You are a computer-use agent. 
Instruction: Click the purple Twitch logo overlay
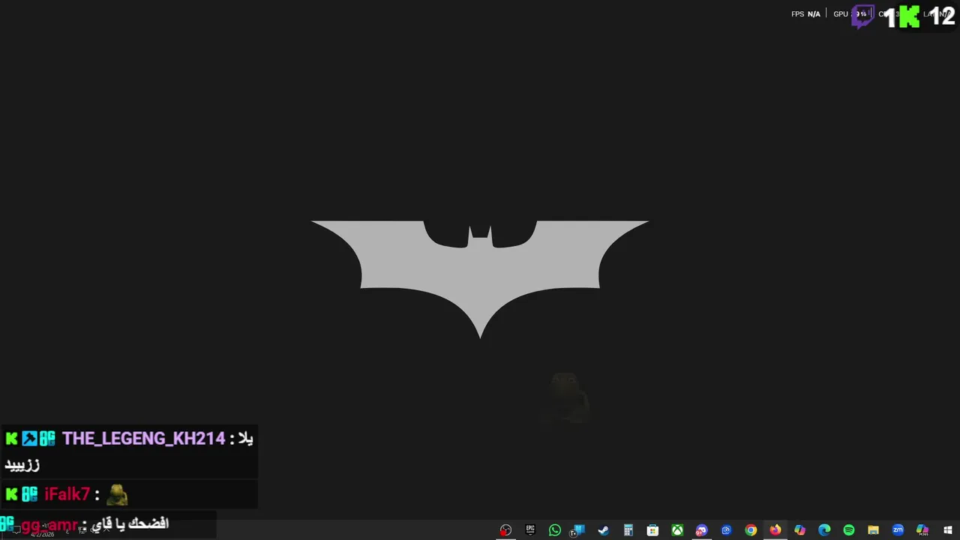click(x=862, y=16)
